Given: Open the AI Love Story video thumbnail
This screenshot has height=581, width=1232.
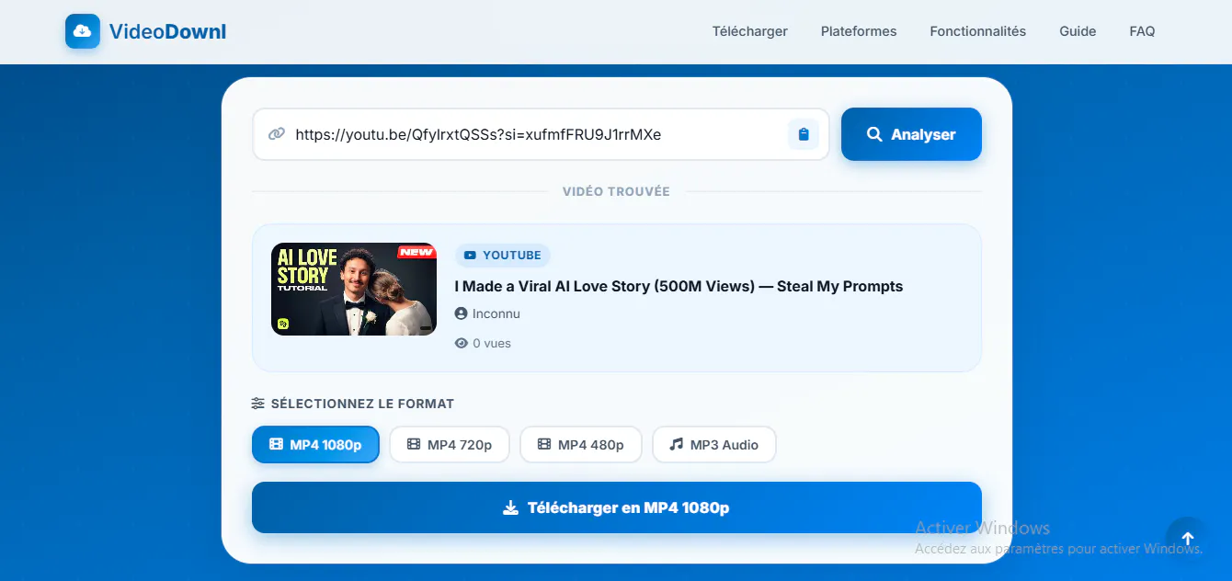Looking at the screenshot, I should click(x=354, y=289).
